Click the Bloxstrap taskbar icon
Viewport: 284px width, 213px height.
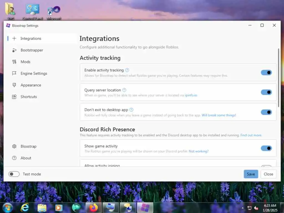(145, 208)
